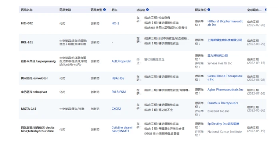Open Dianthus Therapeutics company link
This screenshot has height=144, width=278.
click(223, 103)
